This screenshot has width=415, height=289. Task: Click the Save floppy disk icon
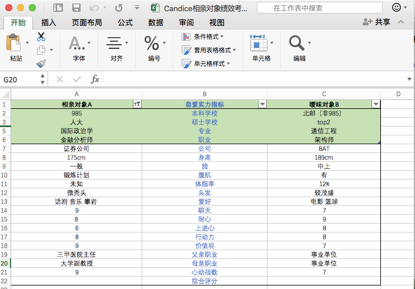(76, 8)
